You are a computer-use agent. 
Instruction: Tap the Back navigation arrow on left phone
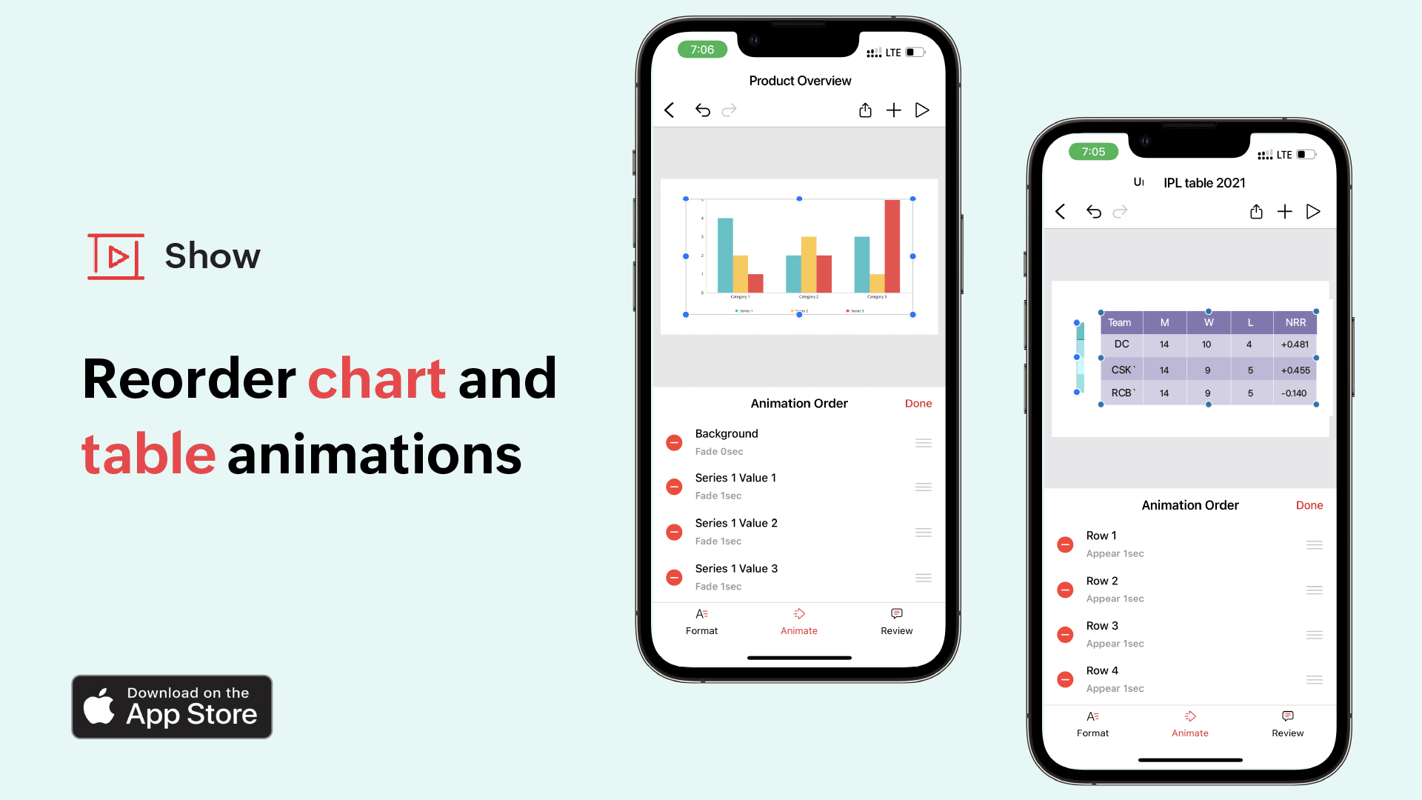coord(671,110)
